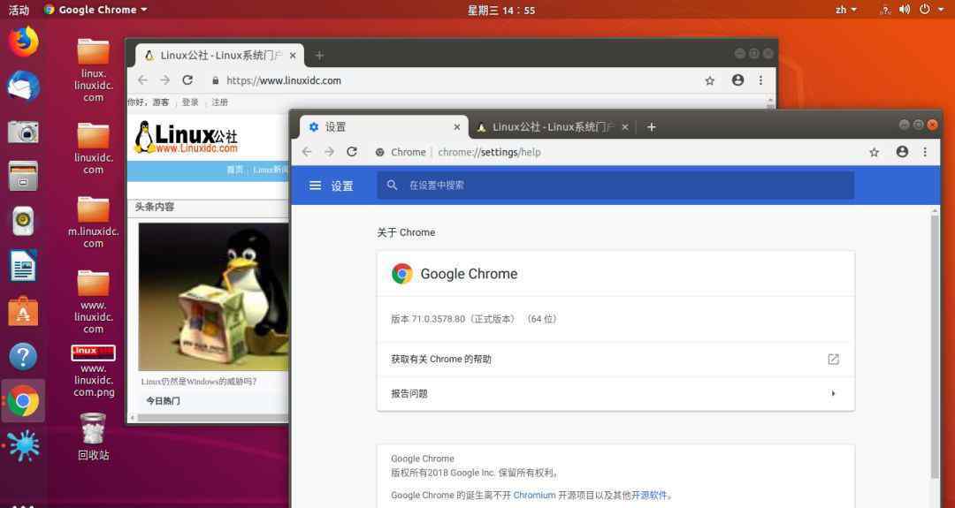Reload the linuxidc.com page in back window
955x508 pixels.
pyautogui.click(x=187, y=80)
